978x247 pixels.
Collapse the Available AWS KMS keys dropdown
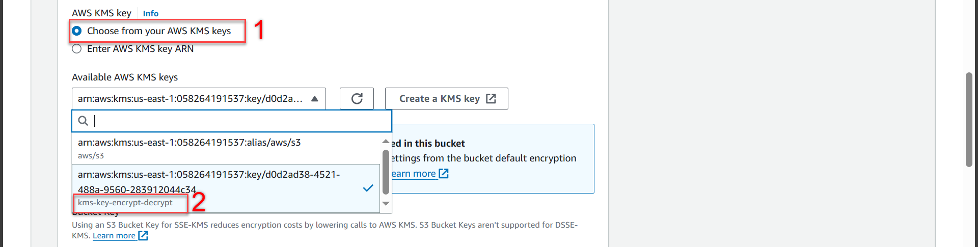pos(314,99)
